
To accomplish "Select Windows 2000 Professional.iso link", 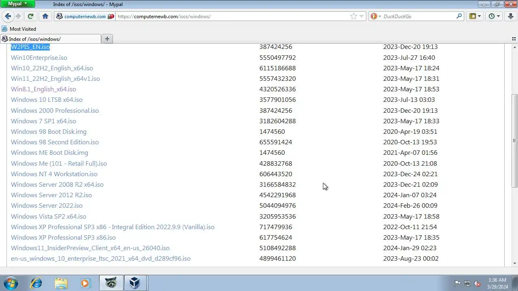I will [55, 111].
